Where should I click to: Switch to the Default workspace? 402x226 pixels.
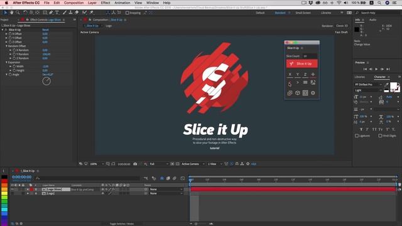(260, 13)
